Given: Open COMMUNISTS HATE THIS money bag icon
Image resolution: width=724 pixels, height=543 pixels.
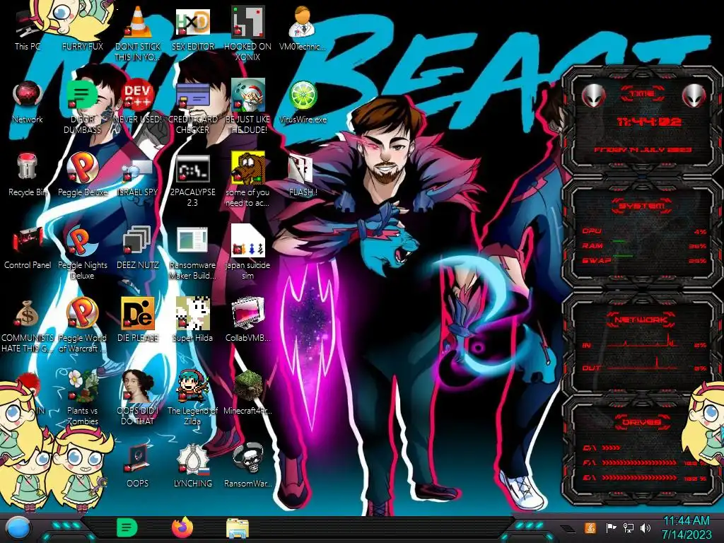Looking at the screenshot, I should [x=28, y=326].
